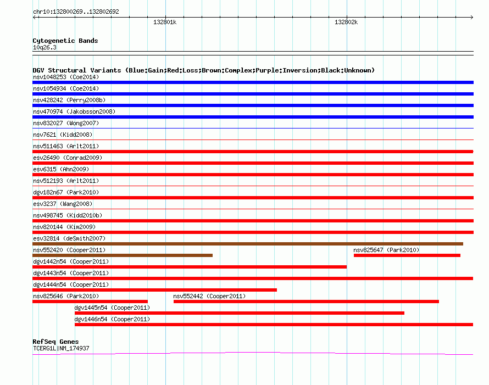Click the nsv552442 (Cooper2011) label
Screen dimensions: 489x385
209,296
